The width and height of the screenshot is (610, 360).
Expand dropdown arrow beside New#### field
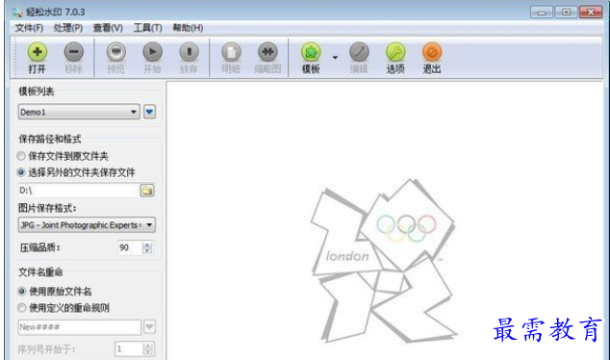[149, 327]
